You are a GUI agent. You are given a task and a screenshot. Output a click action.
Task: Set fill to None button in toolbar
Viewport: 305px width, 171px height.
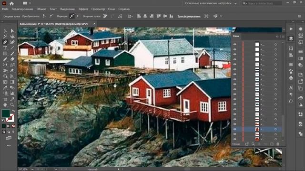point(13,126)
